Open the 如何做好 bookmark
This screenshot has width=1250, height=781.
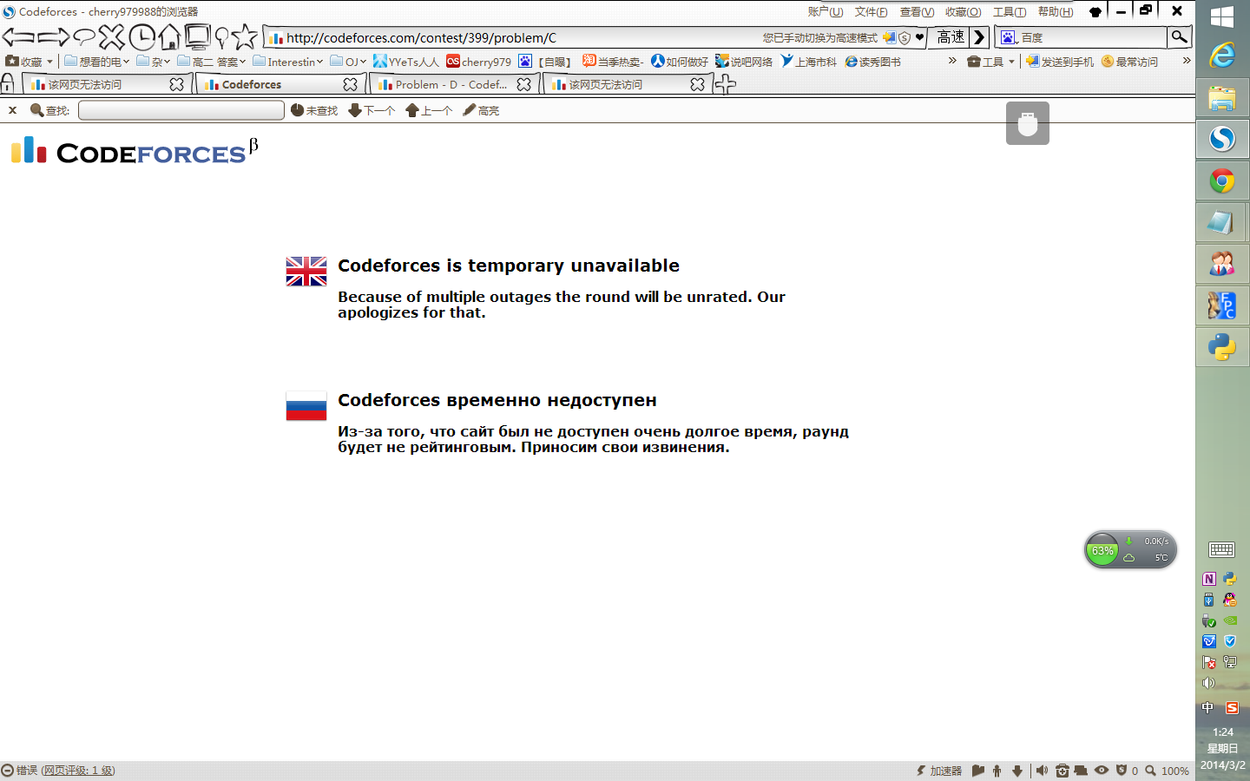coord(680,62)
